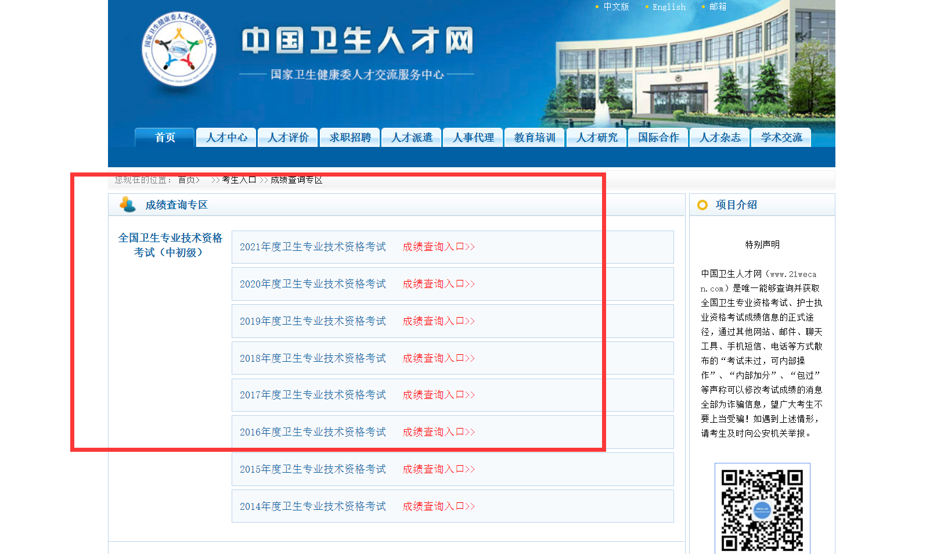The width and height of the screenshot is (937, 554).
Task: Open the 教育培训 navigation tab
Action: [535, 138]
